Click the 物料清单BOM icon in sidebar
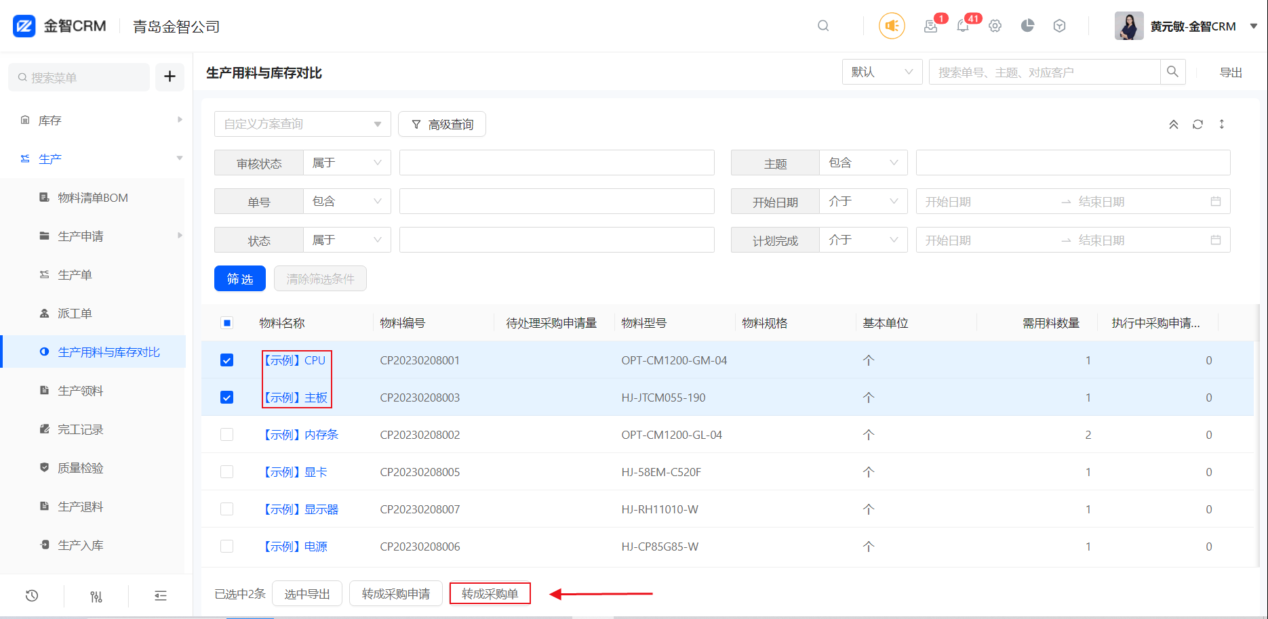This screenshot has width=1268, height=619. click(x=44, y=197)
